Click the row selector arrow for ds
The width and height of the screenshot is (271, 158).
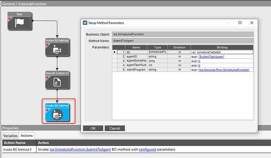(x=115, y=52)
